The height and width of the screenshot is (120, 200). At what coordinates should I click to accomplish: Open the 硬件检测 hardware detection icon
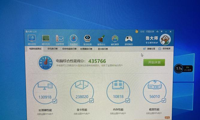(x=46, y=38)
